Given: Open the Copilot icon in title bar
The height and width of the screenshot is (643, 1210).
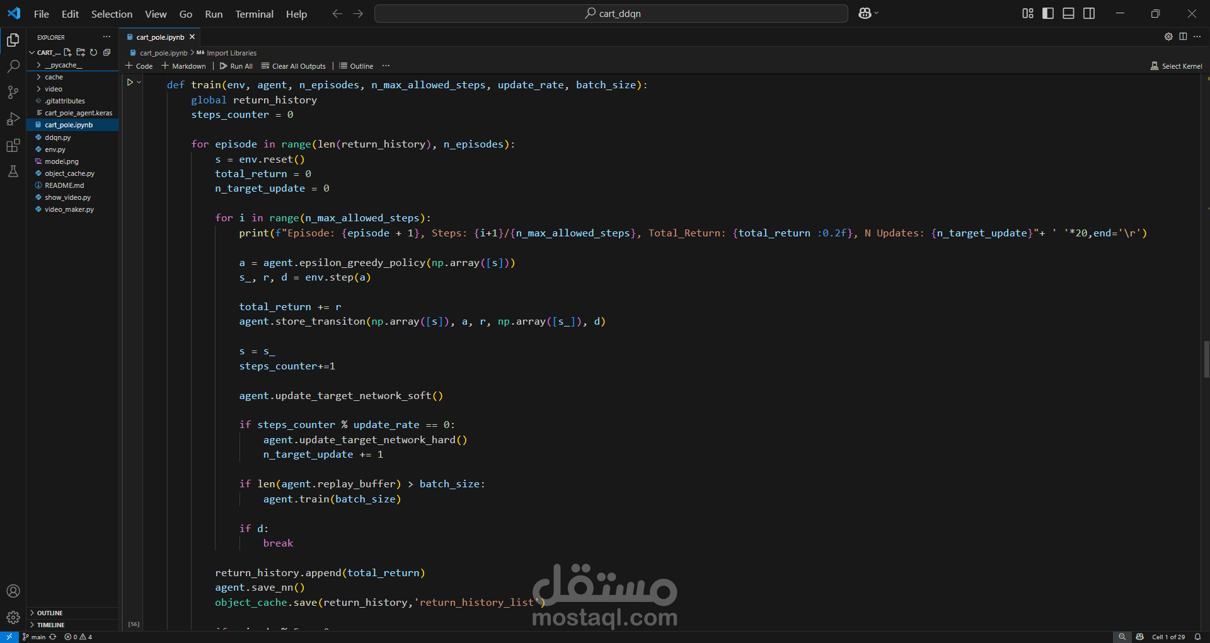Looking at the screenshot, I should 865,13.
